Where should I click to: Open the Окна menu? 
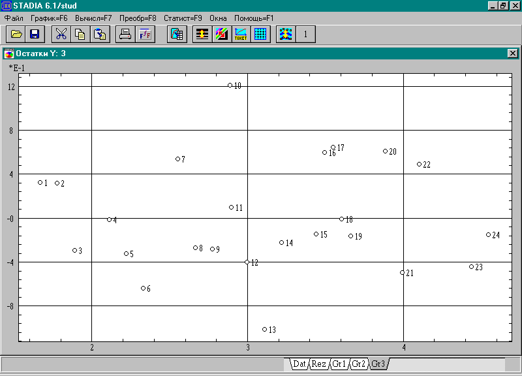pyautogui.click(x=218, y=18)
